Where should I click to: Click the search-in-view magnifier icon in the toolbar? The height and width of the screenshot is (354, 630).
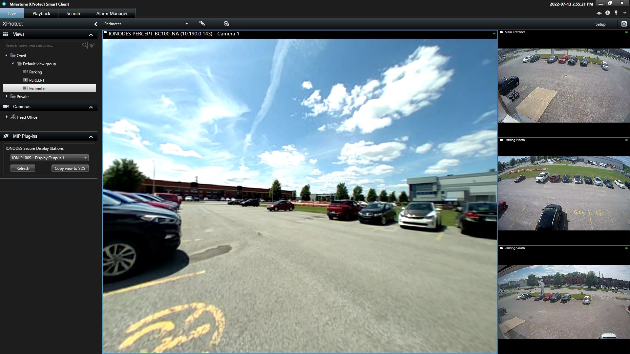(x=226, y=24)
